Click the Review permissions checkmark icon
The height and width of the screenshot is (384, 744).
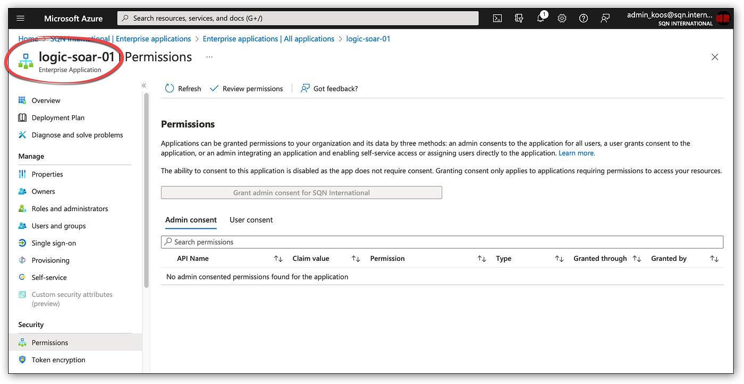click(214, 88)
